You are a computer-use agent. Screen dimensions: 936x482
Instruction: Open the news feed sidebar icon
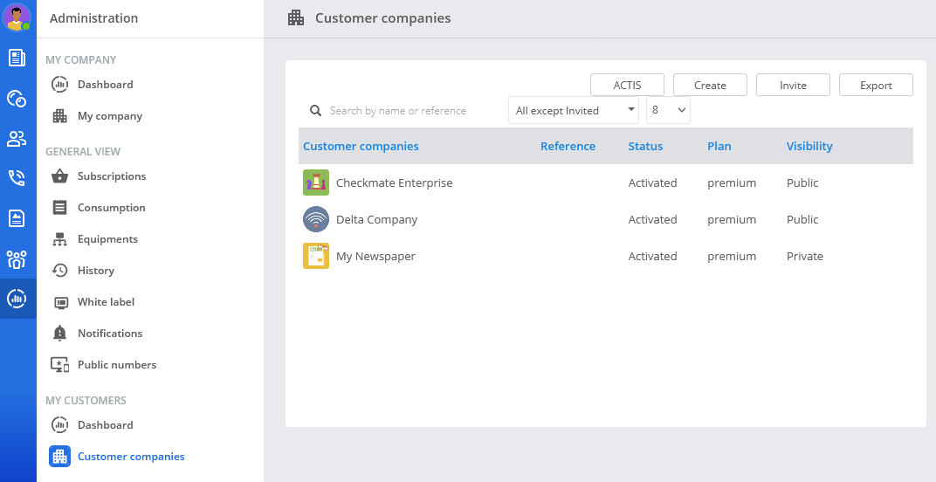tap(17, 58)
